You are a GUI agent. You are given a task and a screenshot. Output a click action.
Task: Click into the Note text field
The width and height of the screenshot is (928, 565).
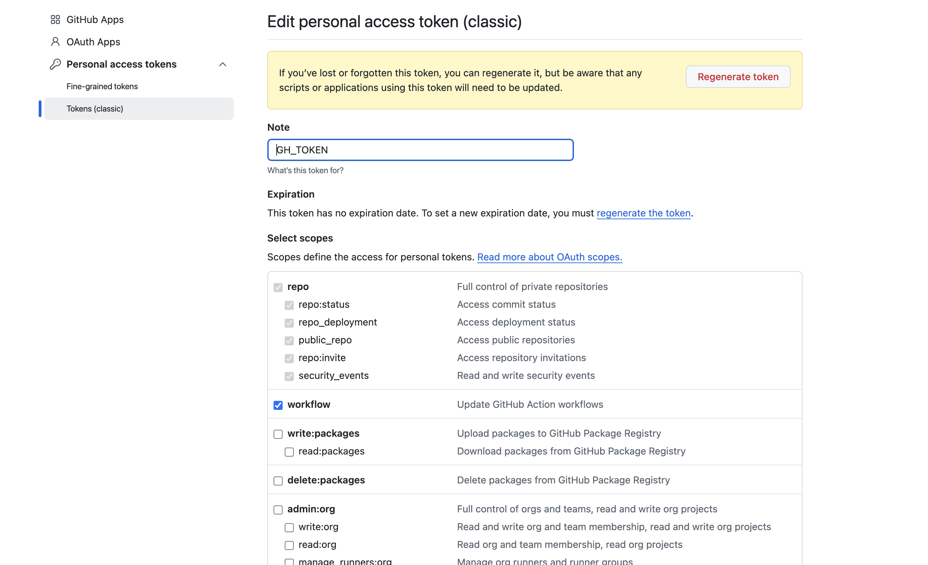[x=420, y=150]
